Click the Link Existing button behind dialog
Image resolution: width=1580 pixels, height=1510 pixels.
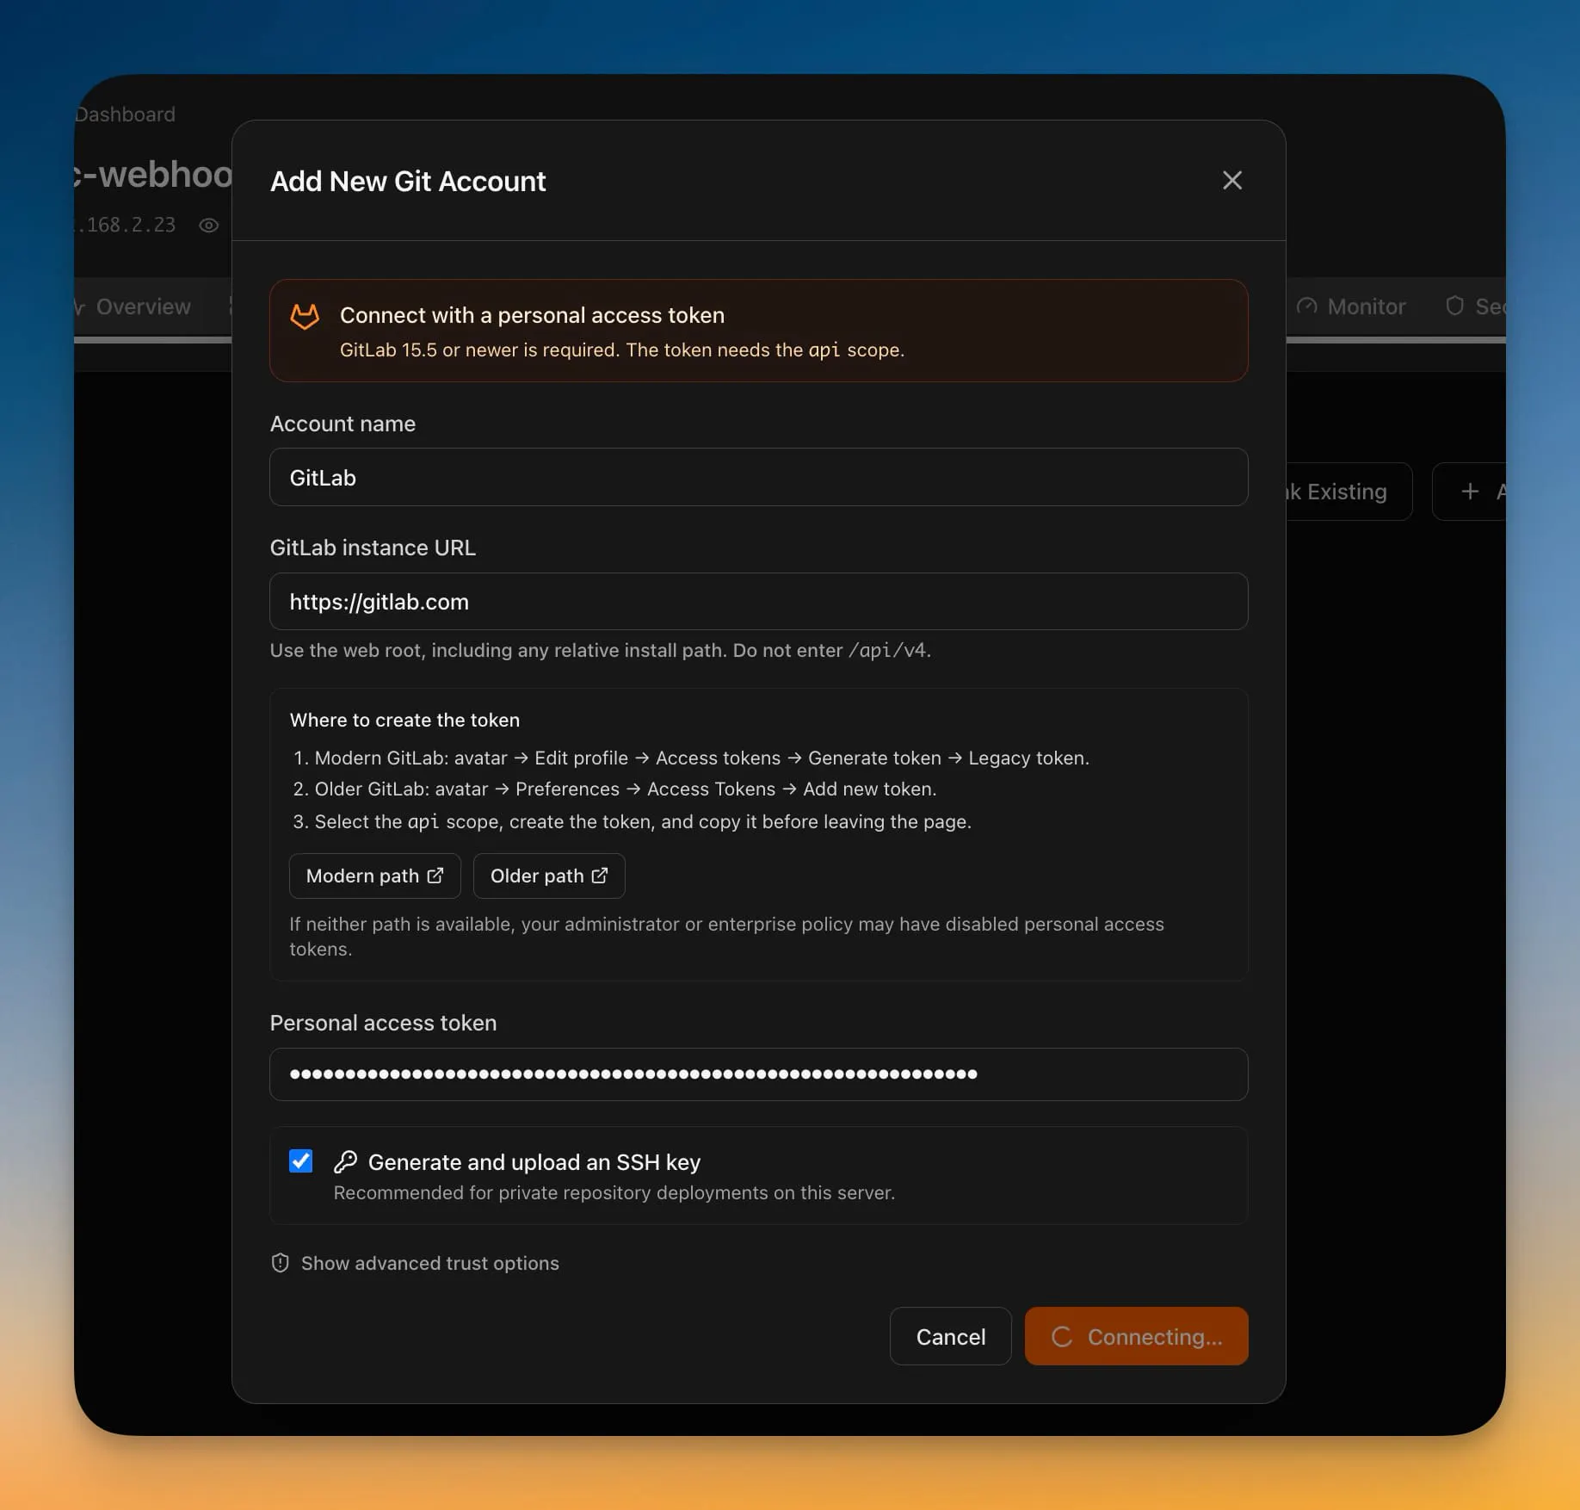click(1349, 492)
